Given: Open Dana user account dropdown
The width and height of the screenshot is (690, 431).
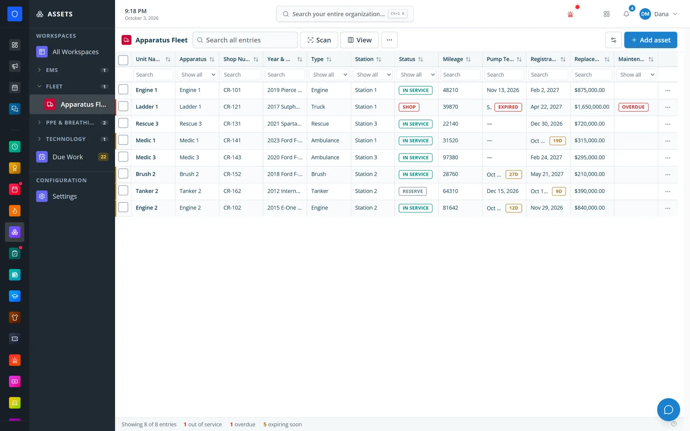Looking at the screenshot, I should click(658, 14).
